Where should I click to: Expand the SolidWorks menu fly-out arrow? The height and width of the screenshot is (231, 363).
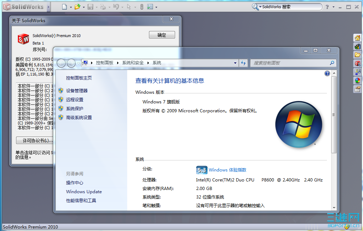(48, 7)
